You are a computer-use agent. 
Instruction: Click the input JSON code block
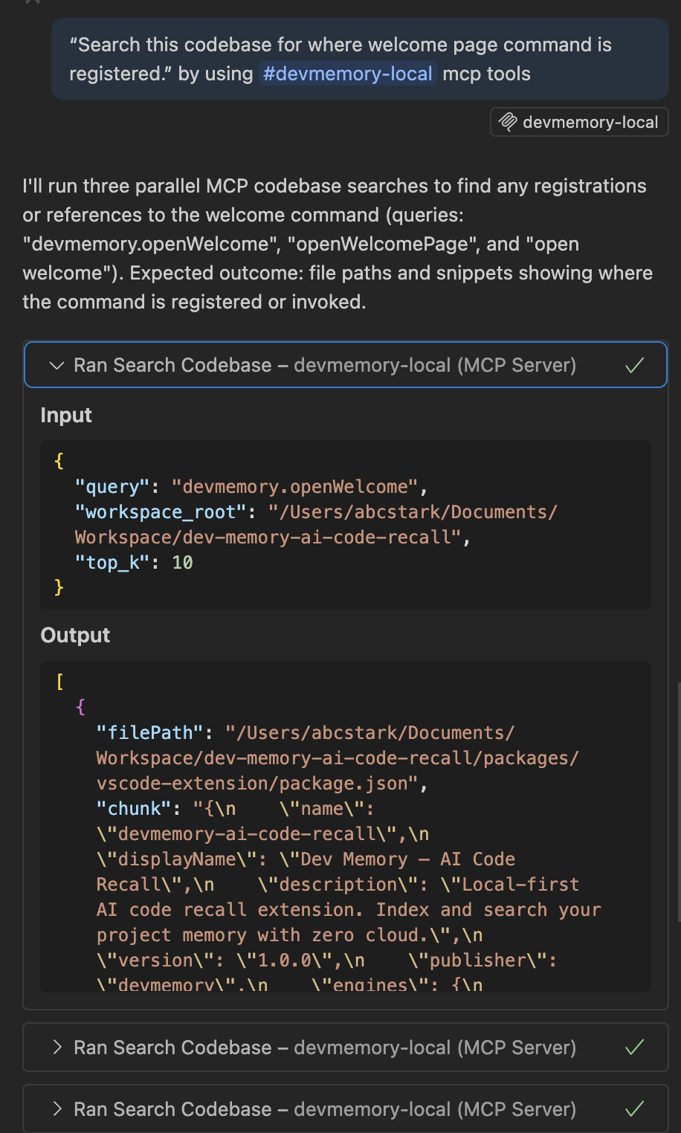pyautogui.click(x=346, y=525)
